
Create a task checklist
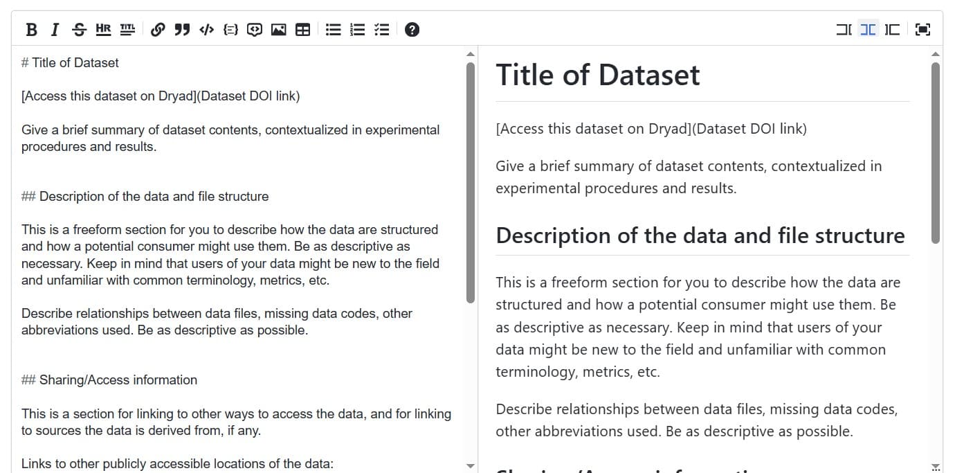[382, 29]
